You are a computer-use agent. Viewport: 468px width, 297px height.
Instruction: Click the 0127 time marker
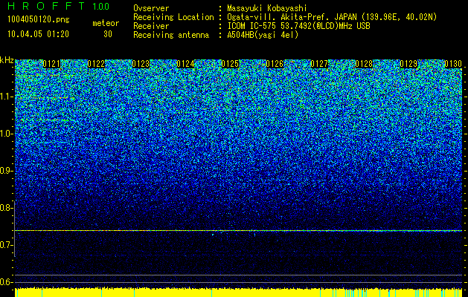(319, 64)
